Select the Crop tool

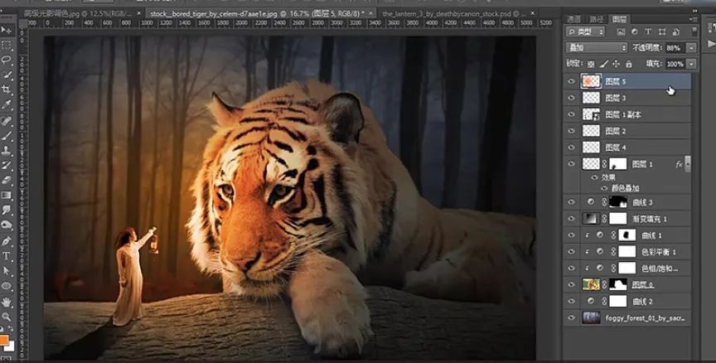coord(6,89)
